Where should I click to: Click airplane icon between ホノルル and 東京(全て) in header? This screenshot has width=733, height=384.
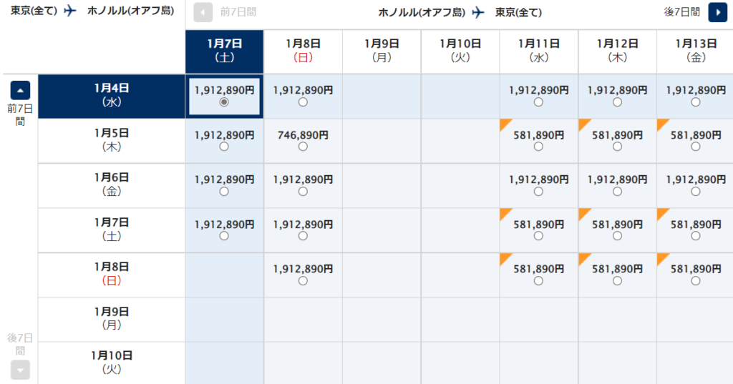point(478,12)
